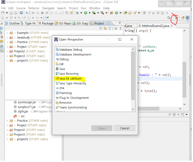The width and height of the screenshot is (193, 162).
Task: Open the Window menu
Action: click(x=95, y=8)
